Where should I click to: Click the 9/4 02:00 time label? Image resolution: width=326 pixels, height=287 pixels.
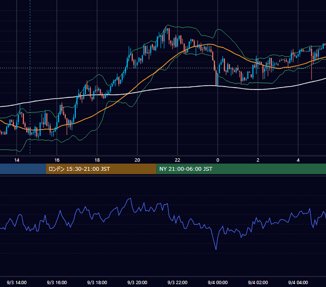pos(258,282)
